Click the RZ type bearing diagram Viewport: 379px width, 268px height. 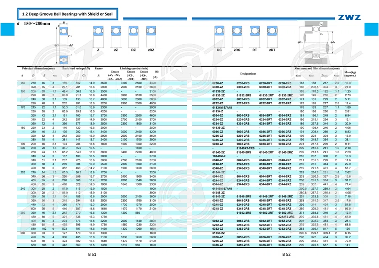coord(133,37)
